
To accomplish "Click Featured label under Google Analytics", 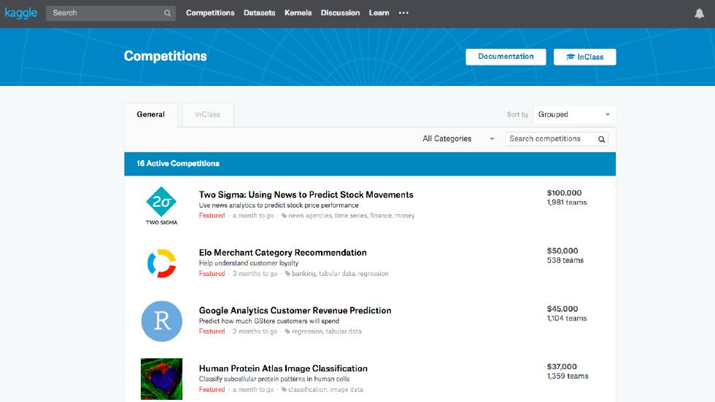I will coord(212,331).
